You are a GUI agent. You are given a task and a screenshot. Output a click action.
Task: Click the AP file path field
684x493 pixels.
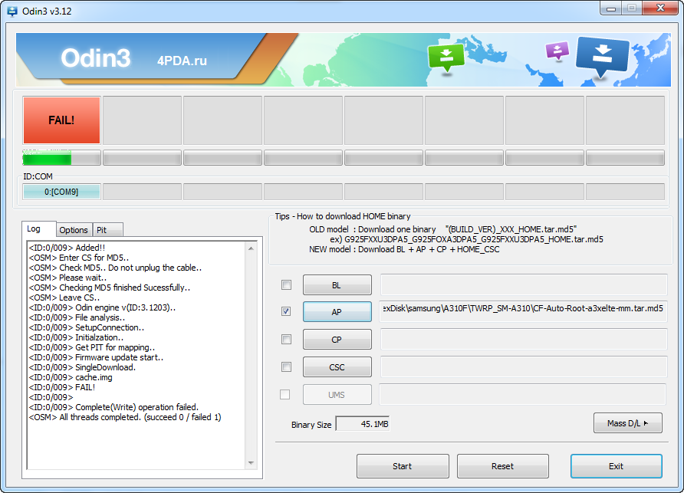(x=524, y=311)
